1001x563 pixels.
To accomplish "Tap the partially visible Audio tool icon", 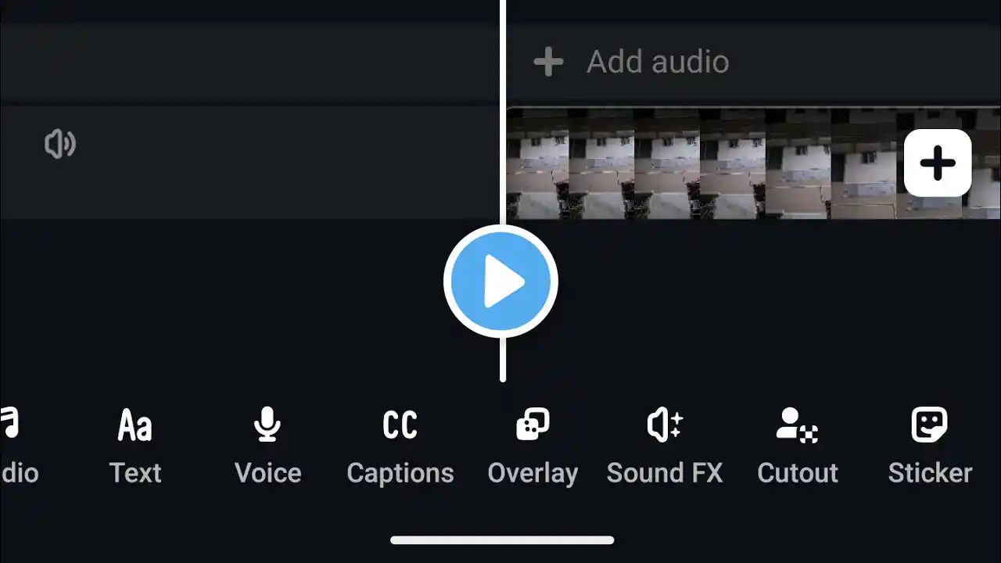I will 9,425.
